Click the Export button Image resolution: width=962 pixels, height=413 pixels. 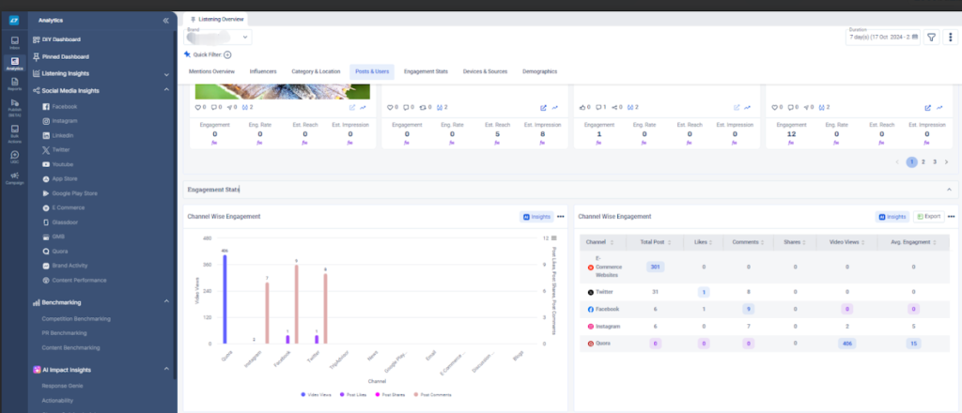click(928, 216)
